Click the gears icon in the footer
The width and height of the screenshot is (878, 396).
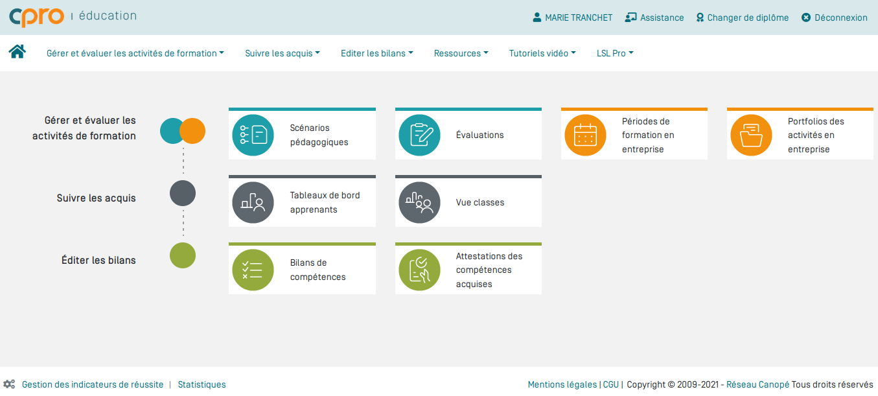(9, 384)
